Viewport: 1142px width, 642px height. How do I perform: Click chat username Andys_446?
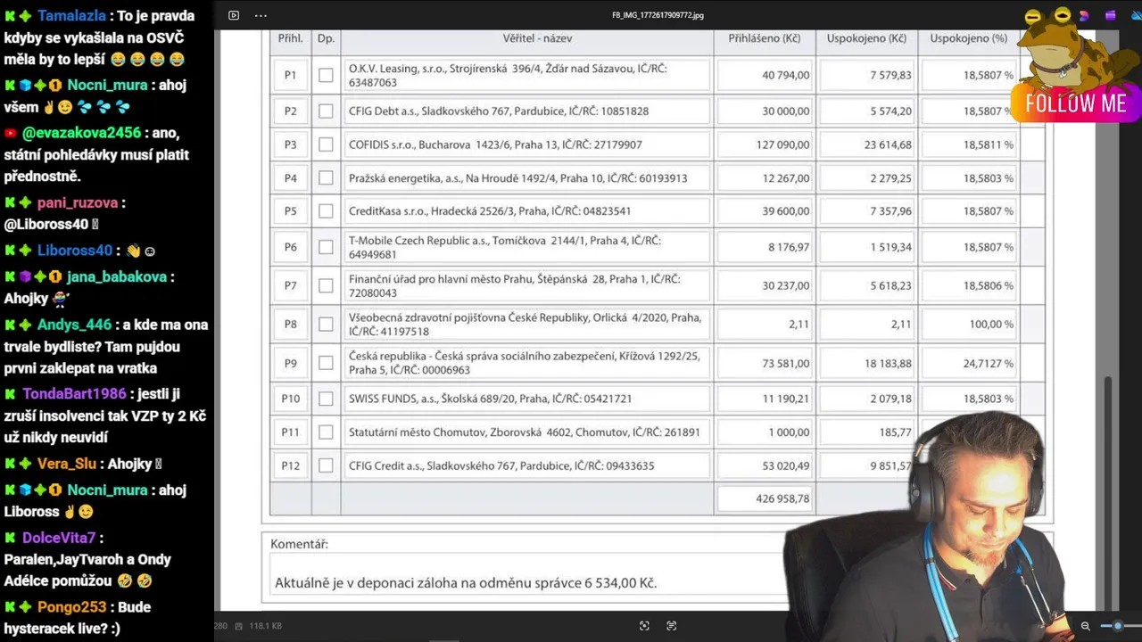click(x=74, y=325)
